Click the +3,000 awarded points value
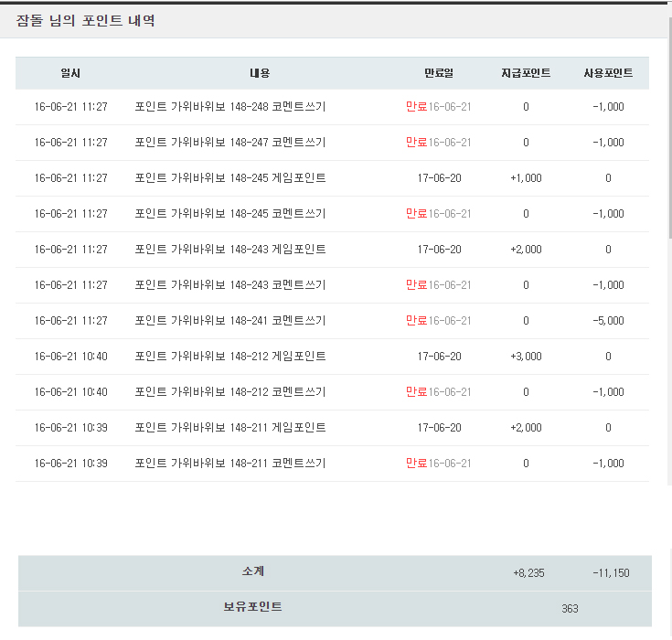 [x=526, y=357]
